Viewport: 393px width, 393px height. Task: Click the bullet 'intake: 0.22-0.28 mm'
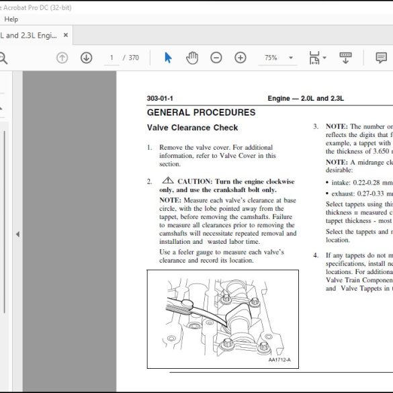359,183
